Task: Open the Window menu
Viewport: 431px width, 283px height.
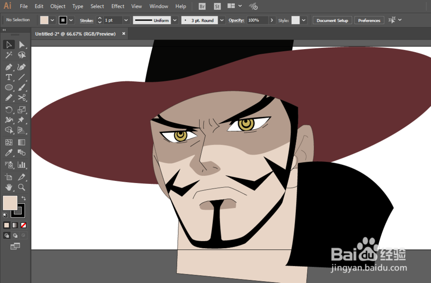Action: (x=159, y=6)
